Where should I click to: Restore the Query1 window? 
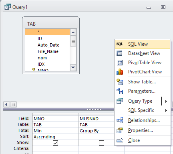[x=163, y=7]
